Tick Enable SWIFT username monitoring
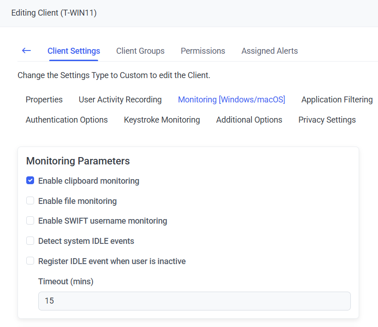This screenshot has height=327, width=378. (30, 220)
